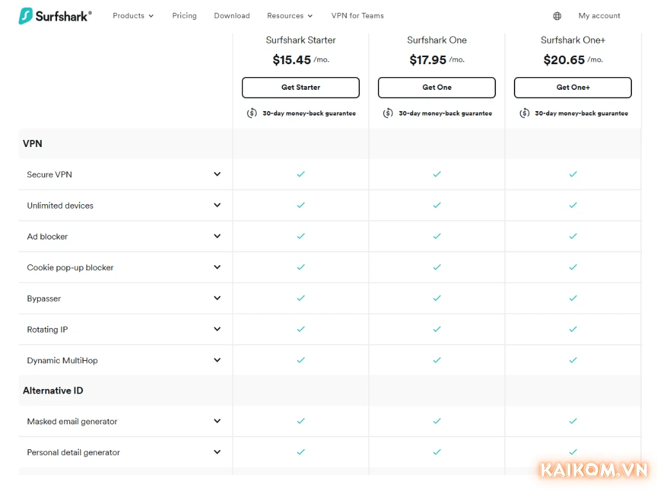The image size is (657, 493).
Task: Click Secure VPN checkmark in Starter column
Action: point(300,174)
